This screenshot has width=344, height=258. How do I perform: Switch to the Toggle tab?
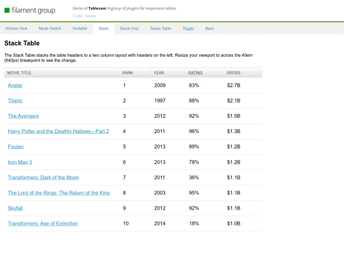188,28
